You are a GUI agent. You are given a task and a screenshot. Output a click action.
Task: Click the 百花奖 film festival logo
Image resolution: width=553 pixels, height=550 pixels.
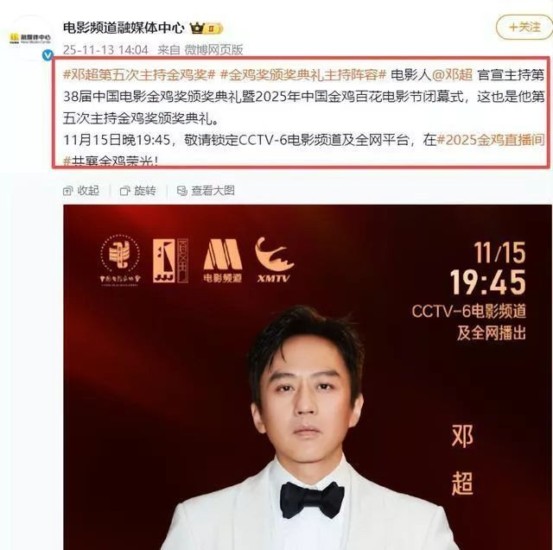point(170,261)
